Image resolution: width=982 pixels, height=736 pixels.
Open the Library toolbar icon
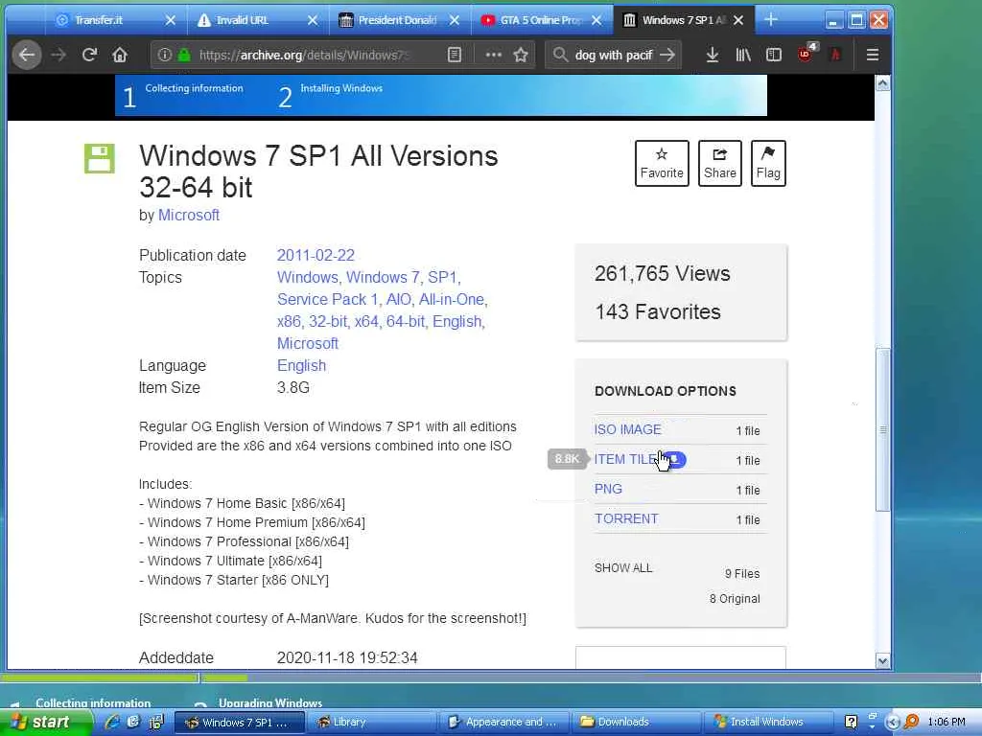click(743, 55)
